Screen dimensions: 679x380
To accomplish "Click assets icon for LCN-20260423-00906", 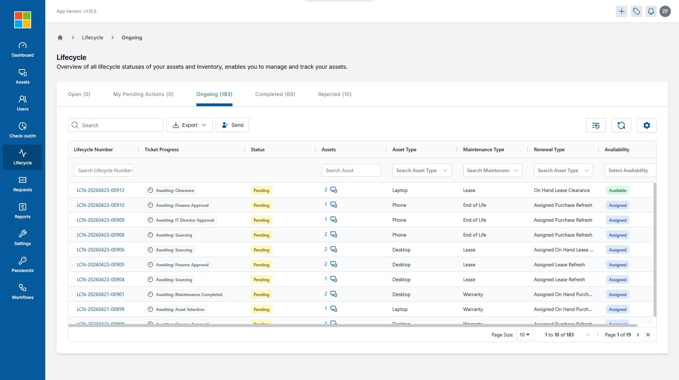I will click(x=334, y=249).
